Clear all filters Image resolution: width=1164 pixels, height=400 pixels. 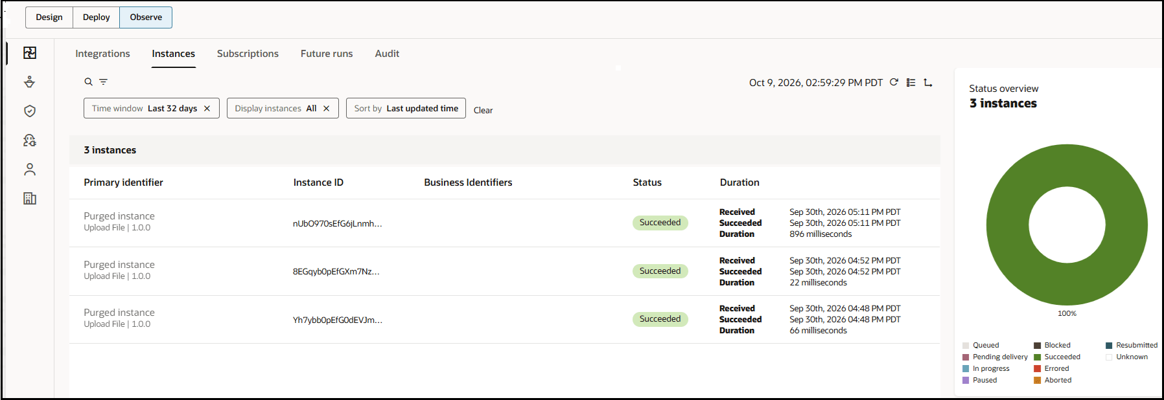pyautogui.click(x=483, y=110)
